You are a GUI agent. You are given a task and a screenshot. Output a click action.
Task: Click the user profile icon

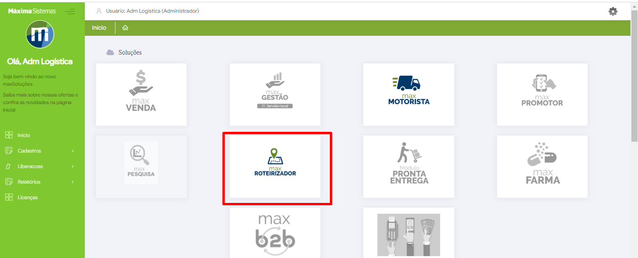coord(99,11)
